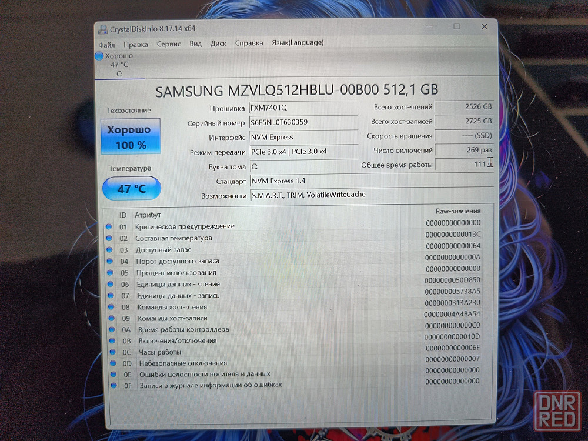This screenshot has width=588, height=441.
Task: Click the rotation speed value ---- (SSD)
Action: 465,135
